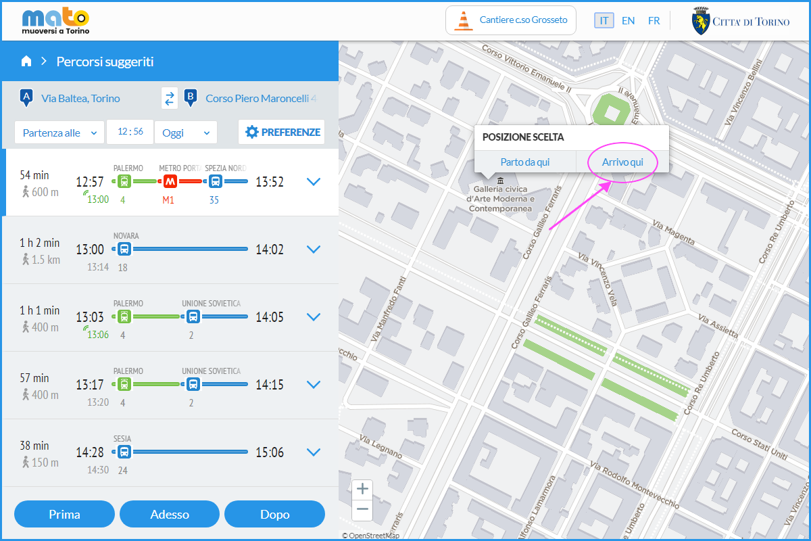Expand the 13:00 Novara route details
The width and height of the screenshot is (811, 541).
(x=313, y=249)
